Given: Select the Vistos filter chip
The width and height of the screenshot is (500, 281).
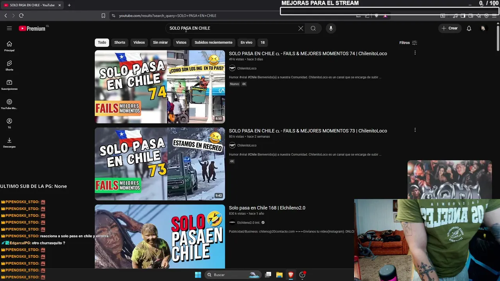Looking at the screenshot, I should (x=181, y=43).
